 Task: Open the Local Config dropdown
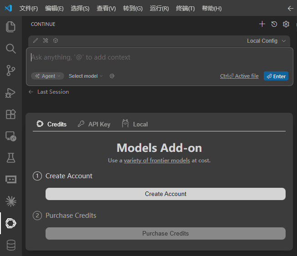click(266, 41)
